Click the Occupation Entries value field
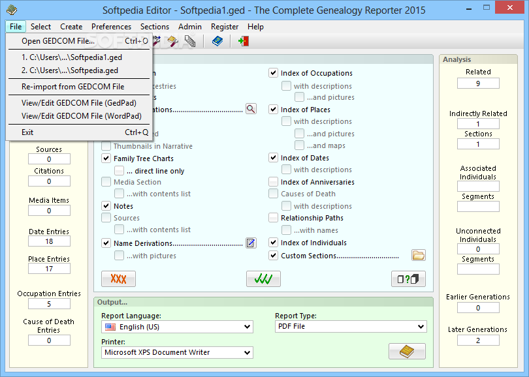529x377 pixels. 49,304
